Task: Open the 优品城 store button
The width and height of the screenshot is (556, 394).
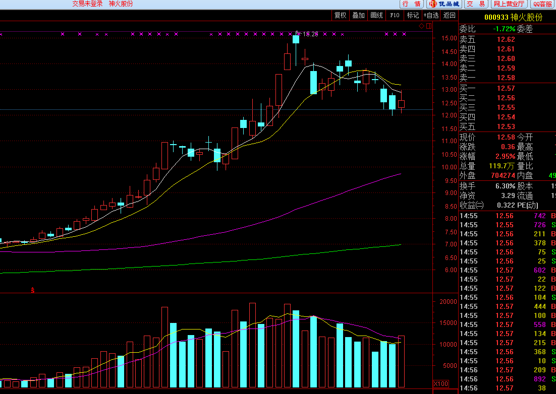Action: [444, 4]
